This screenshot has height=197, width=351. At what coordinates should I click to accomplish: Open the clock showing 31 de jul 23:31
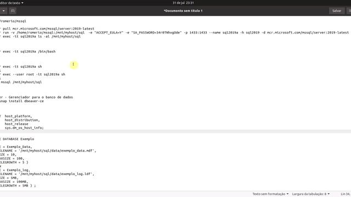click(183, 3)
